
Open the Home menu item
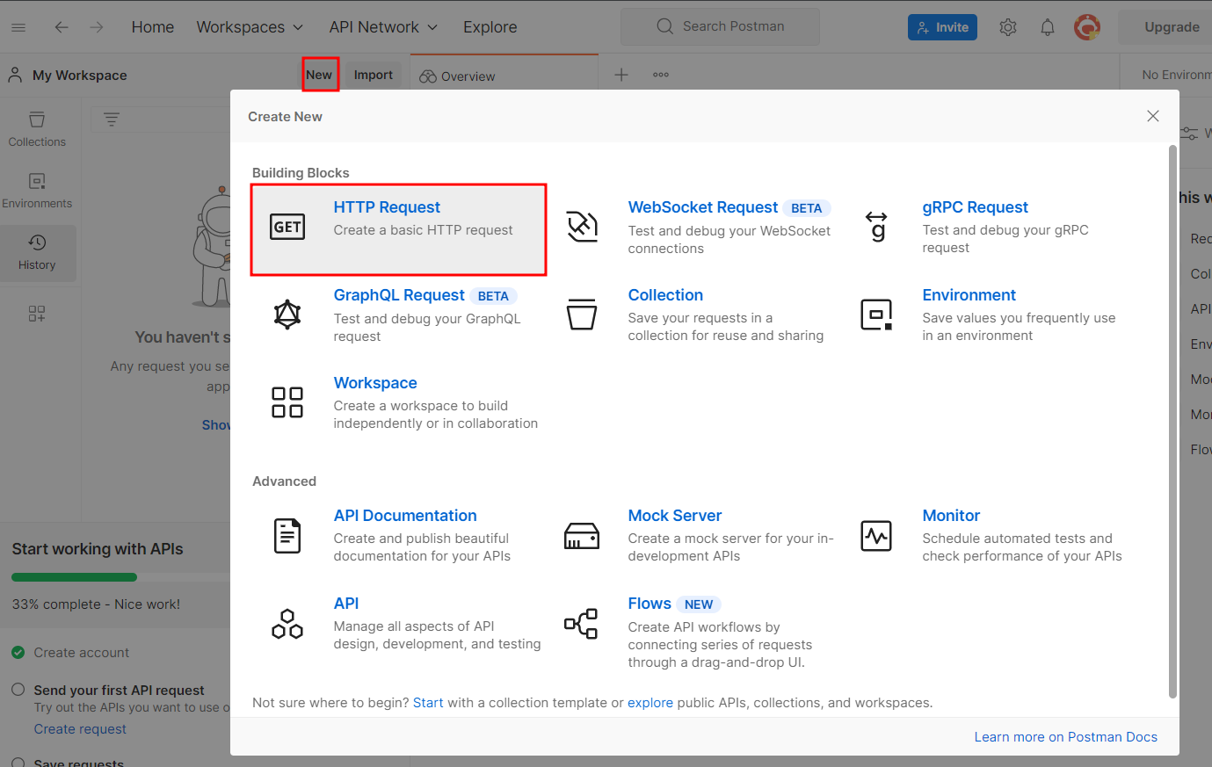tap(153, 27)
